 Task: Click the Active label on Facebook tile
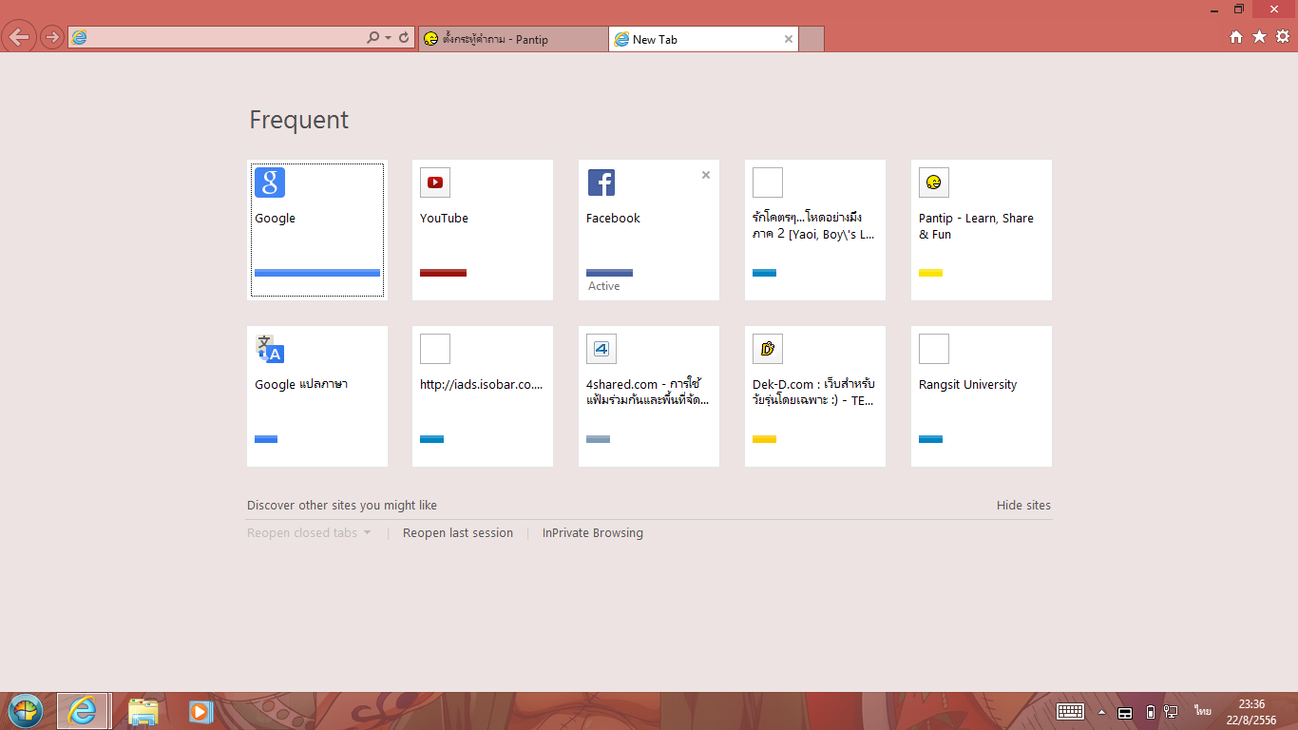(603, 286)
